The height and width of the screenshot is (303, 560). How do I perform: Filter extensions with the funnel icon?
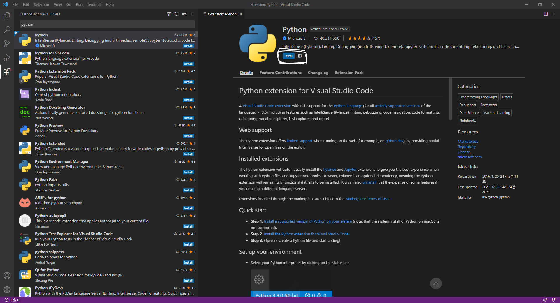click(169, 14)
